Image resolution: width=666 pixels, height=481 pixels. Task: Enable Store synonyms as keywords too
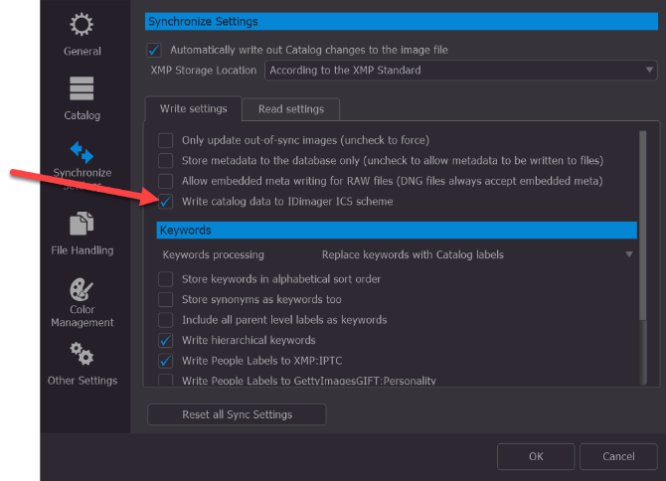click(x=166, y=299)
